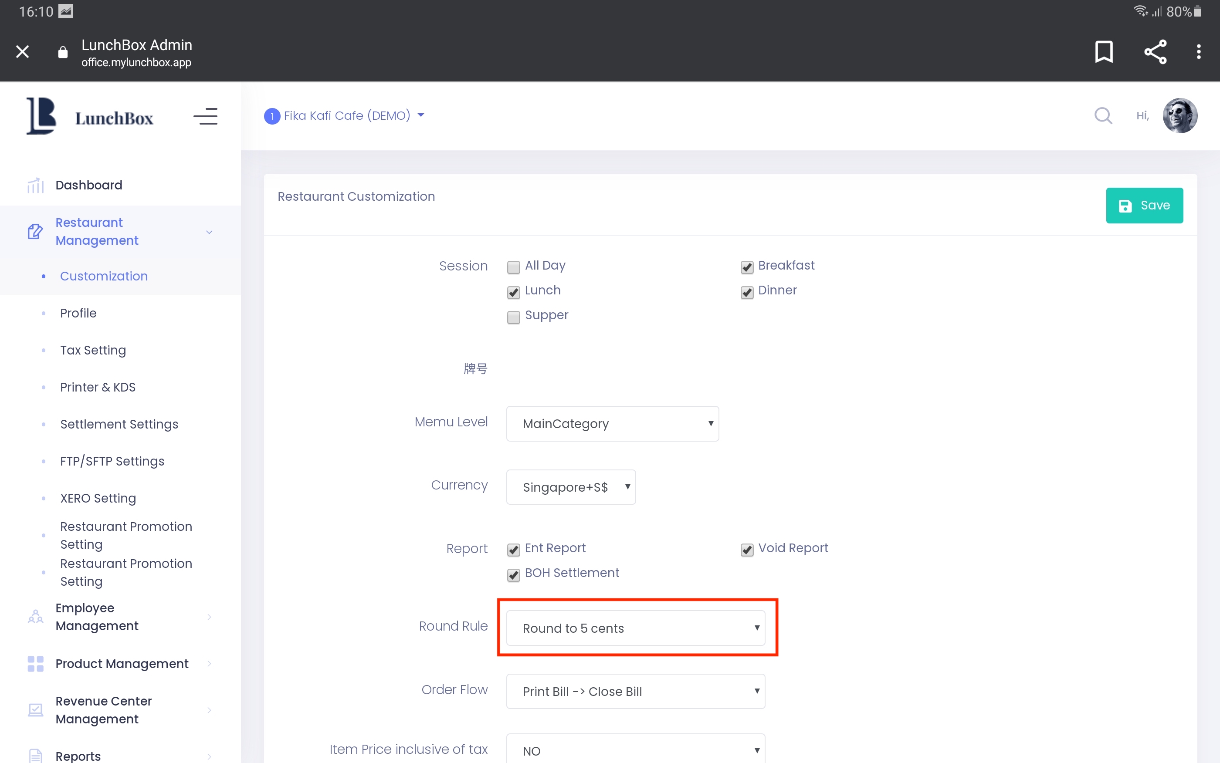1220x763 pixels.
Task: Close the browser tab with X
Action: pos(22,51)
